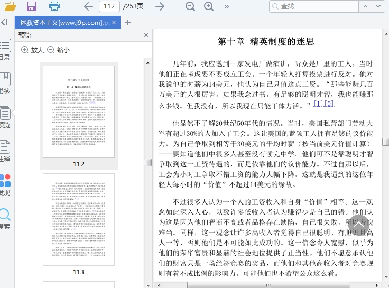Expand more toolbar tools with double chevron
This screenshot has width=389, height=288.
pos(227,6)
